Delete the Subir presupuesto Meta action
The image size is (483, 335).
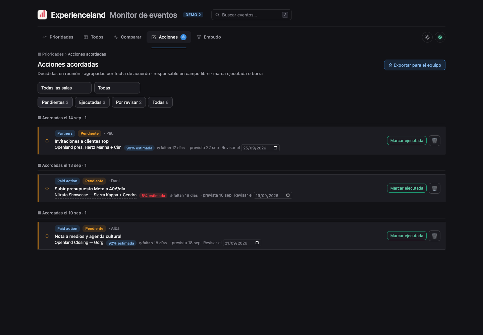434,188
